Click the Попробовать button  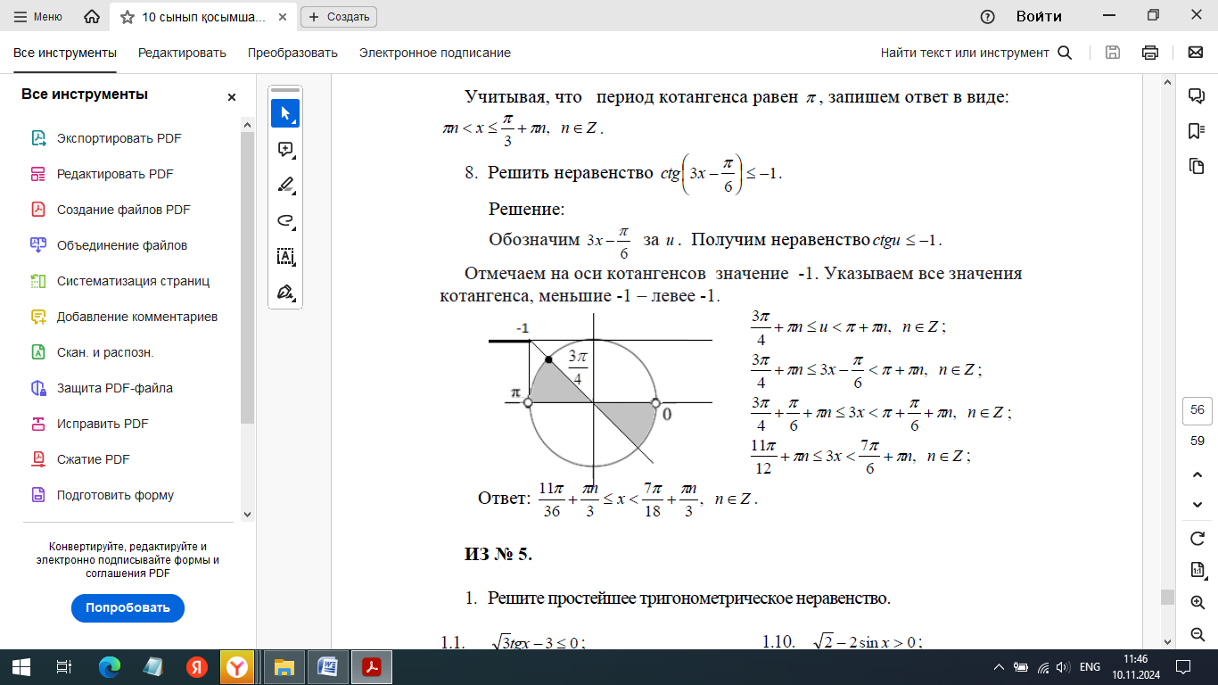[x=128, y=608]
